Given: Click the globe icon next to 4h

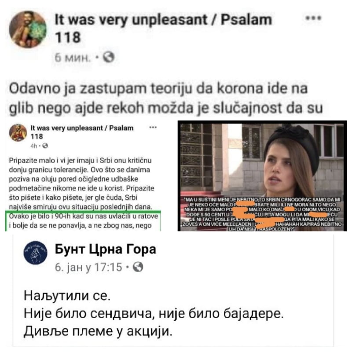Looking at the screenshot, I should (45, 146).
